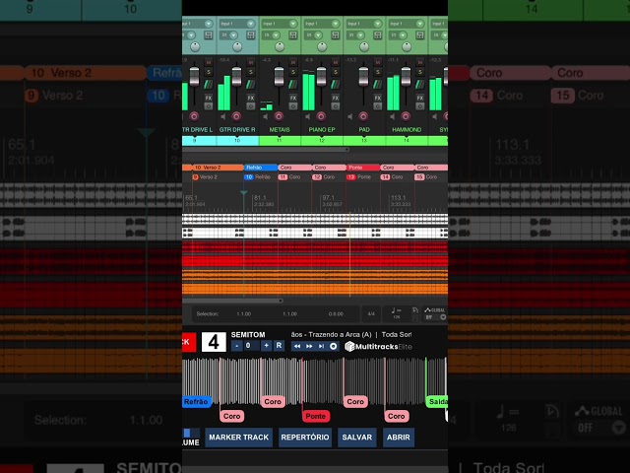This screenshot has height=473, width=630.
Task: Mute the GTR DRIVE R track
Action: click(251, 62)
